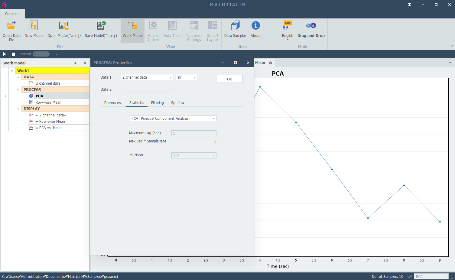
Task: Close the Mean graph tab
Action: (271, 63)
